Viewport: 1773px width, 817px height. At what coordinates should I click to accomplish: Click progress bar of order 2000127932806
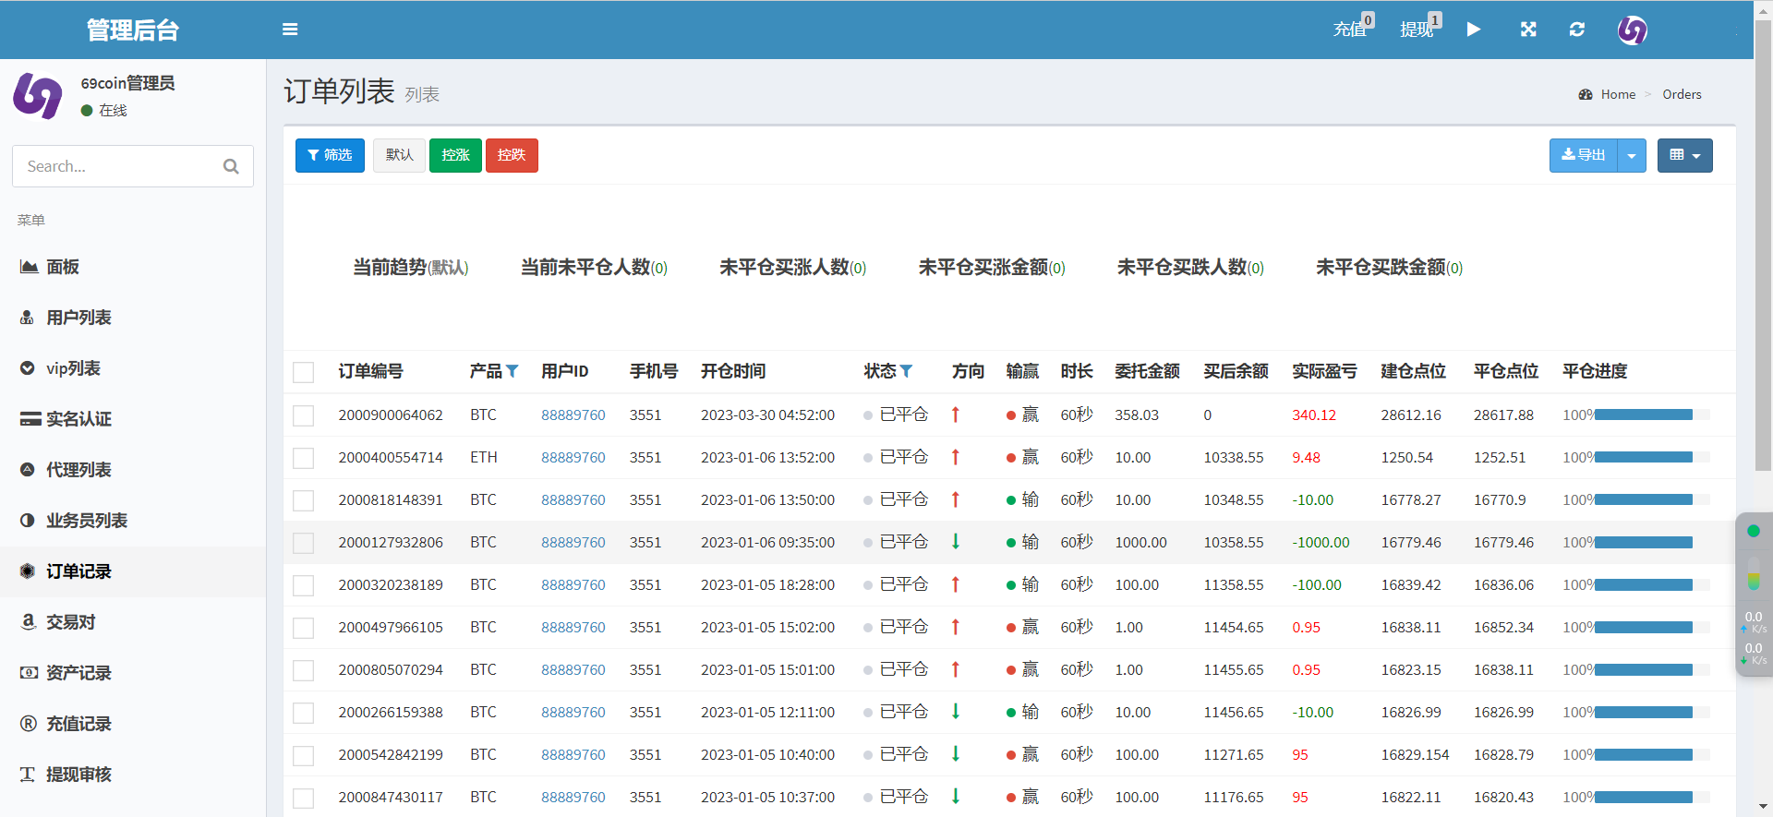(1652, 543)
